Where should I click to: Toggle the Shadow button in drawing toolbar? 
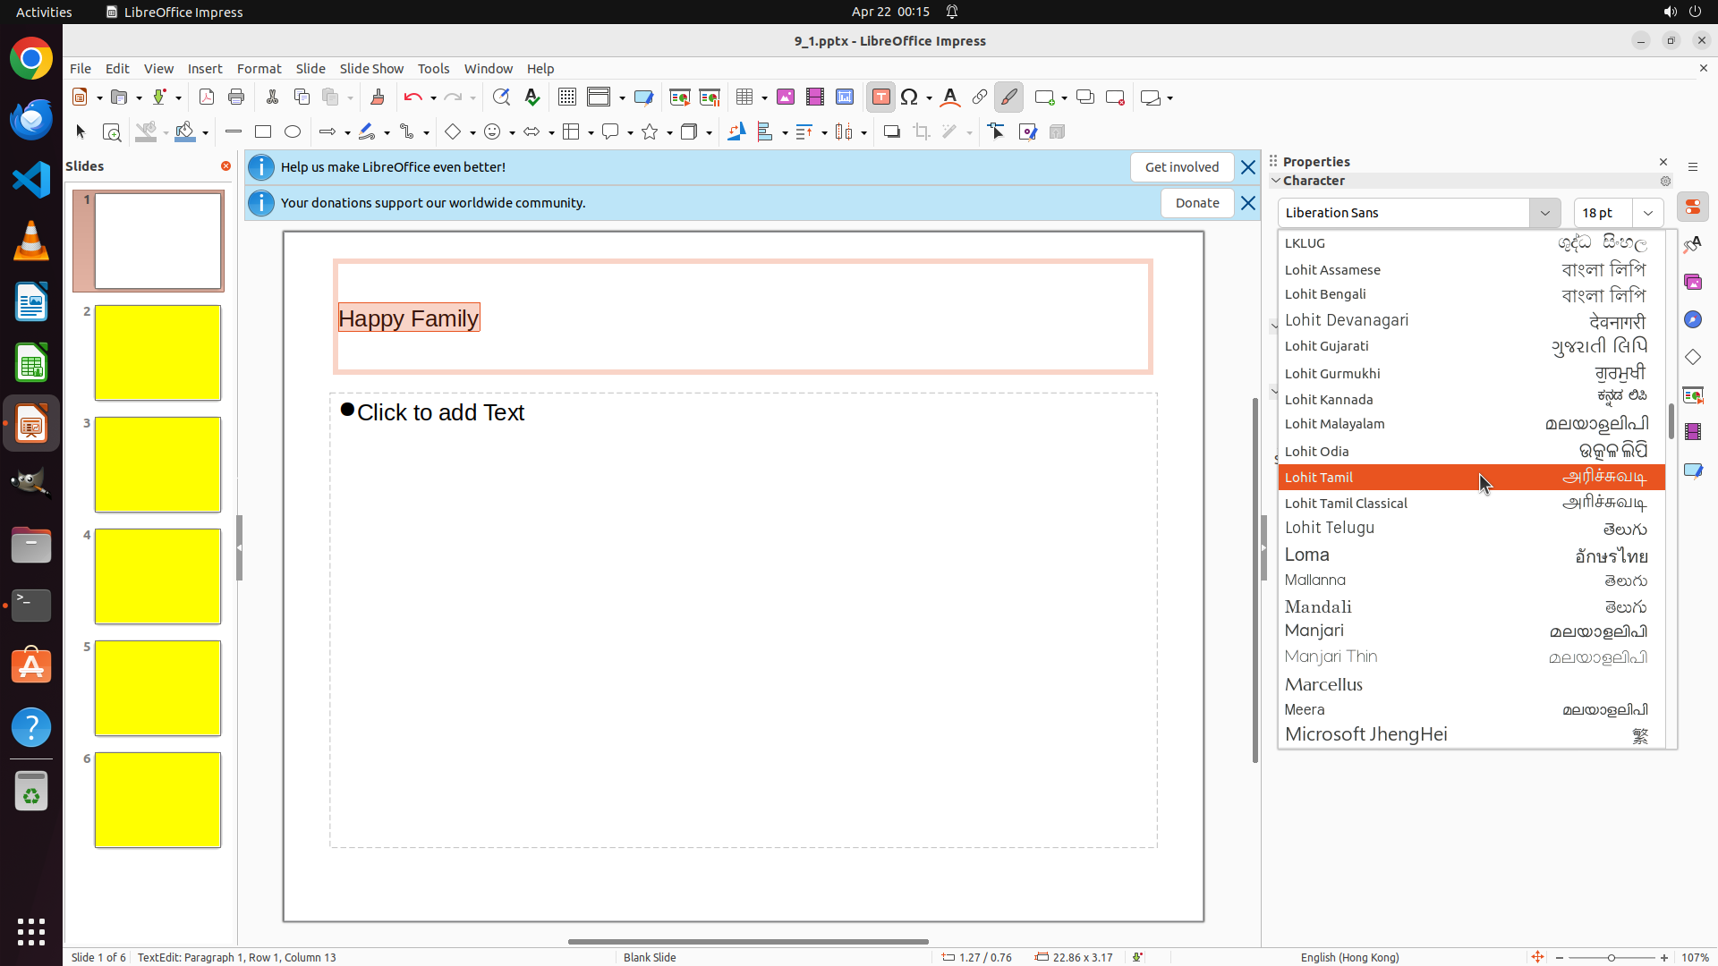(891, 132)
